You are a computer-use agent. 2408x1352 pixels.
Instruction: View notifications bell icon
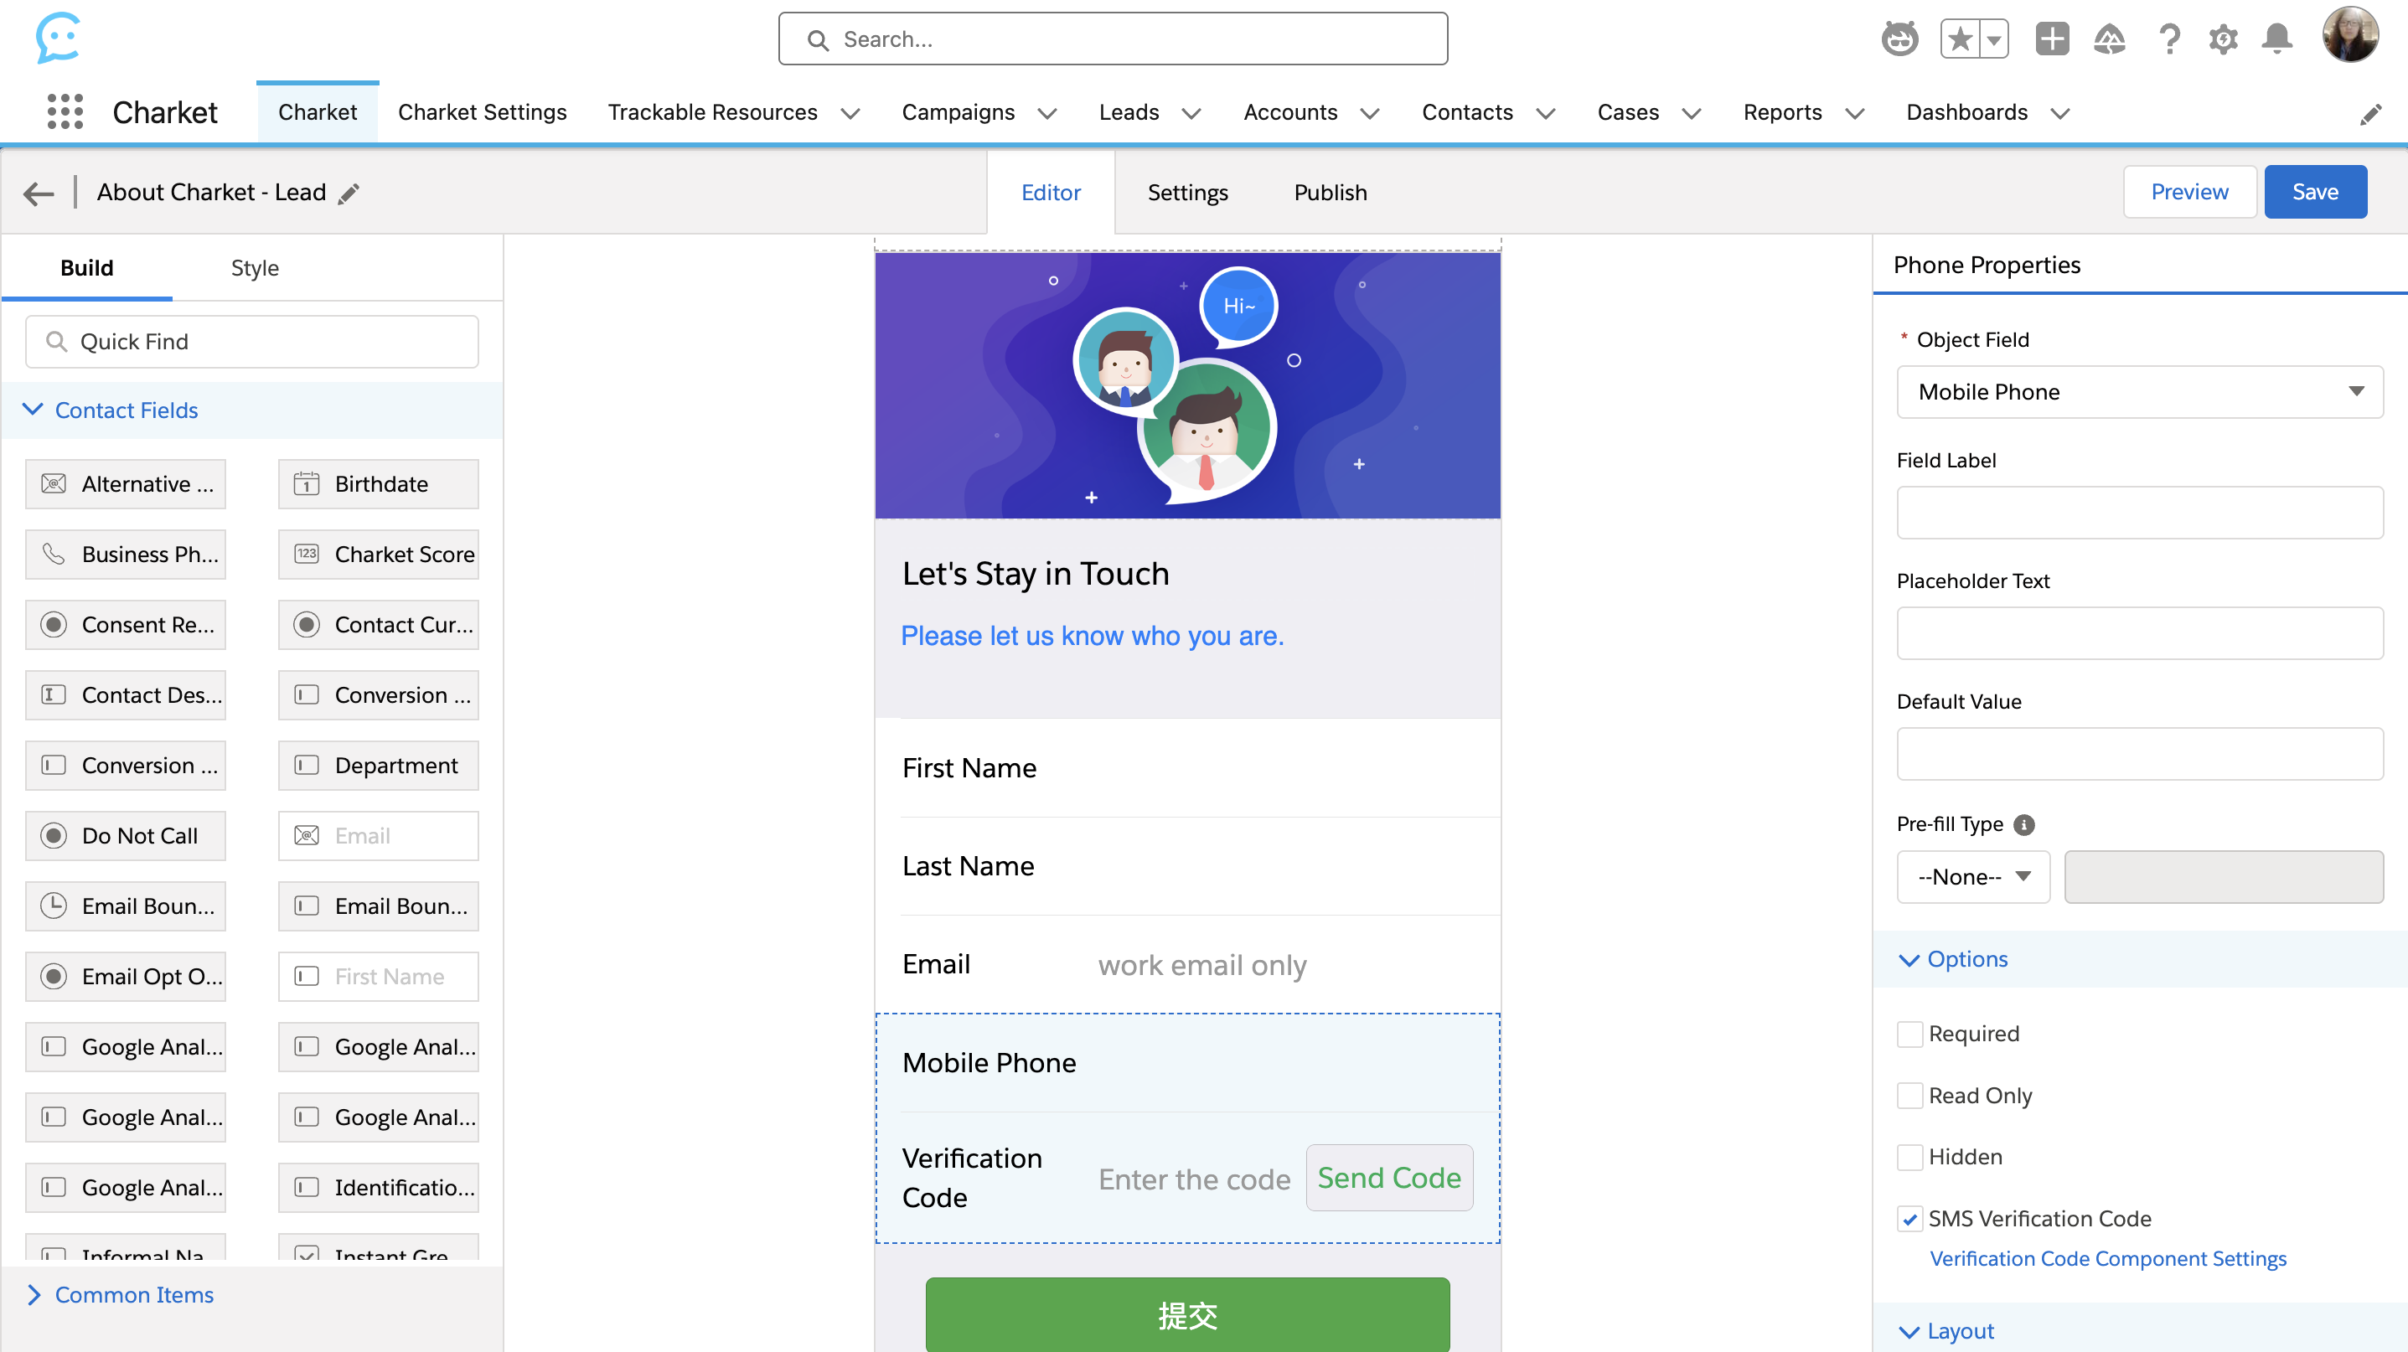pyautogui.click(x=2277, y=39)
